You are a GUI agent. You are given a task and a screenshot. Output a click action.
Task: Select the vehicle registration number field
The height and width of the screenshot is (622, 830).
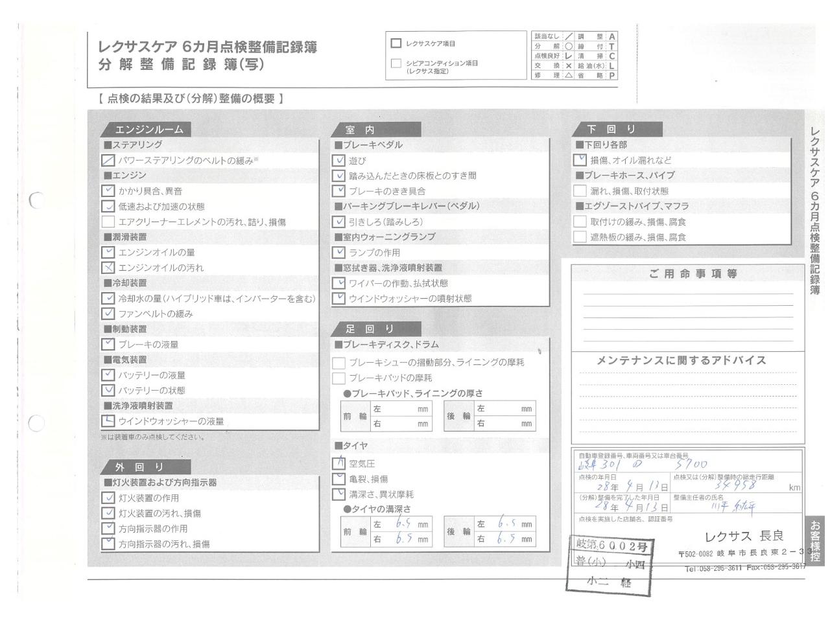tap(689, 461)
